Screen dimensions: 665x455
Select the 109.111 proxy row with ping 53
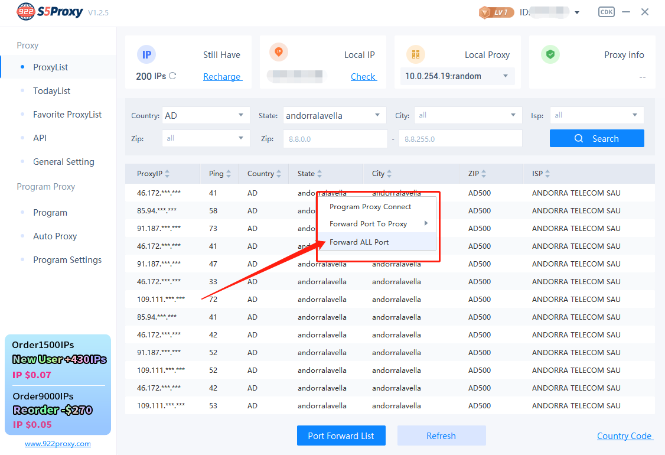[390, 406]
